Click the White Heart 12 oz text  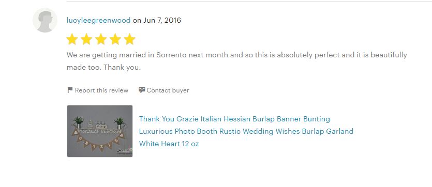(169, 144)
